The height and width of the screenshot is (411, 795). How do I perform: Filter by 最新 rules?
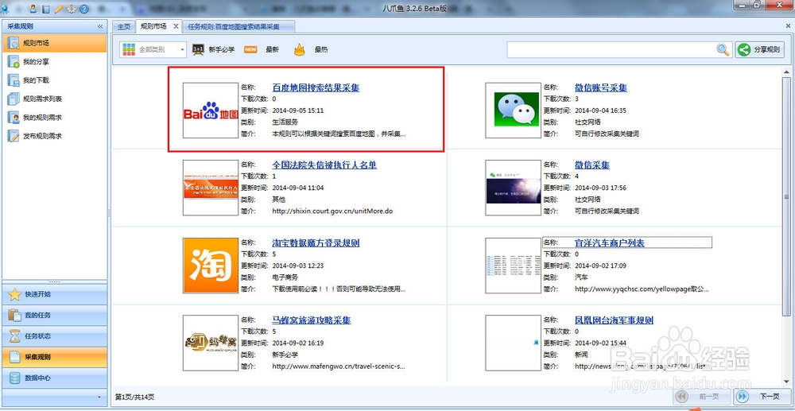click(x=272, y=49)
